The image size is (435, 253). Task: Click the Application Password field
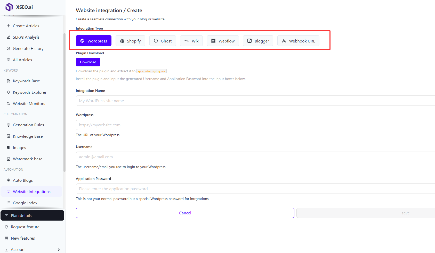(255, 189)
